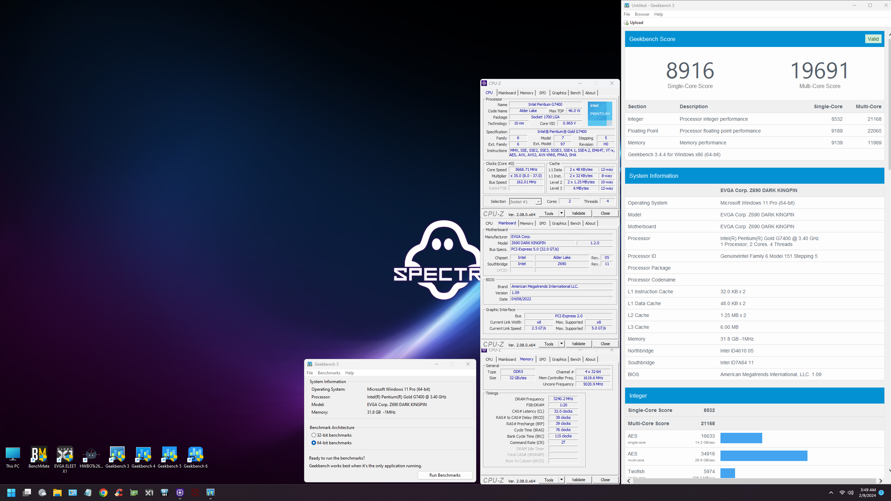Click Core Speed 5668.71 MHz field

[527, 170]
